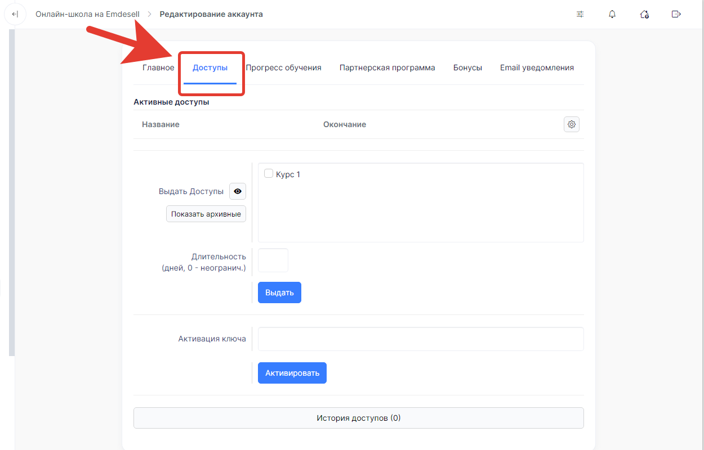Switch to the Бонусы tab

point(467,67)
